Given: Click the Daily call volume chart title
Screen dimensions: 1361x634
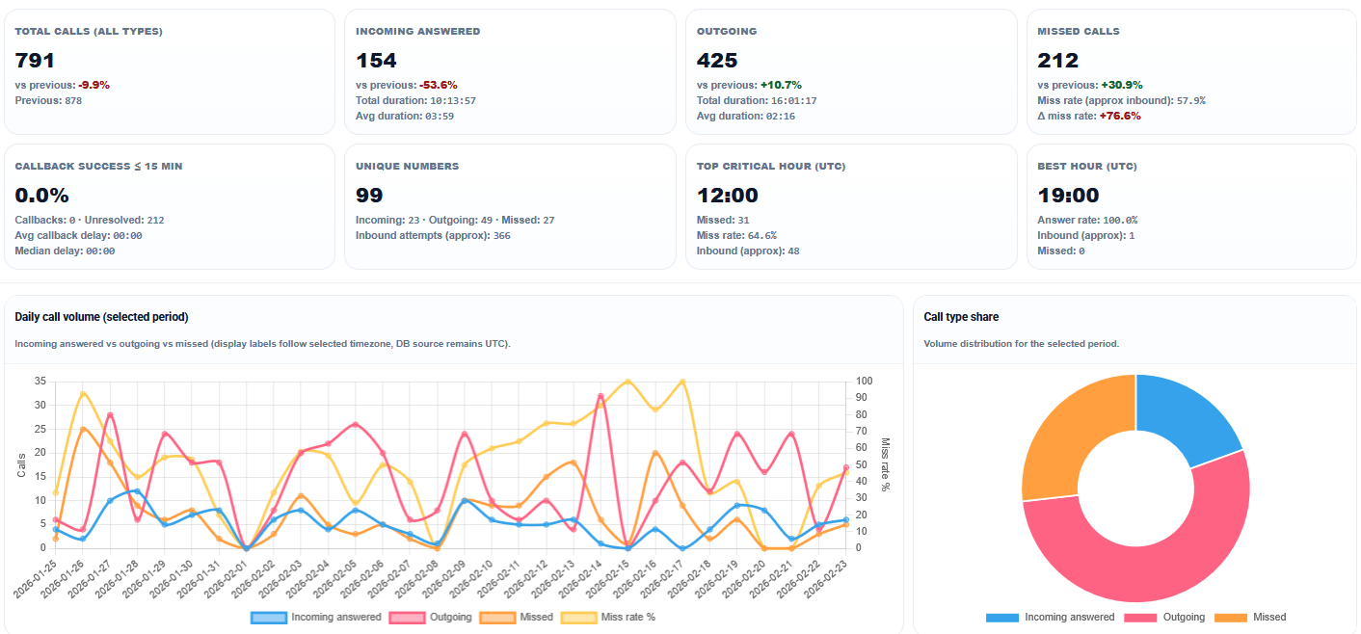Looking at the screenshot, I should (101, 317).
